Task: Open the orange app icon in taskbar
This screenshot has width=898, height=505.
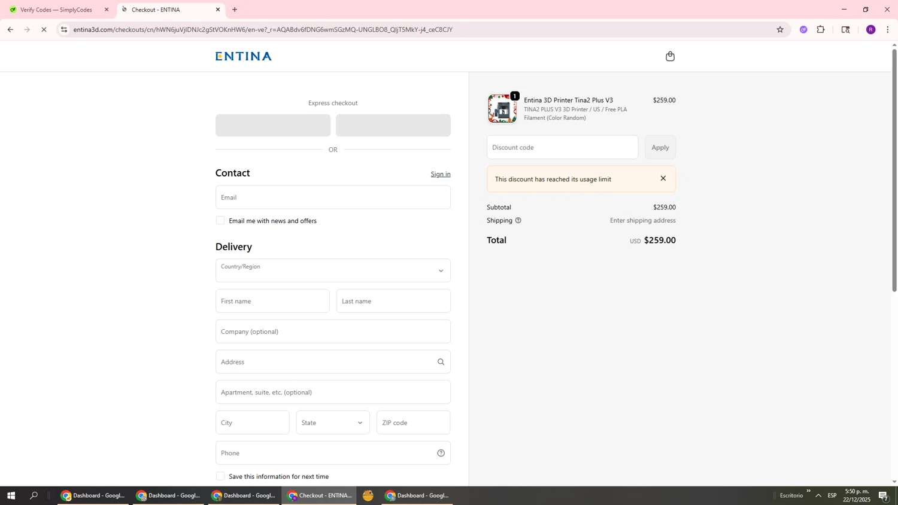Action: [x=368, y=495]
